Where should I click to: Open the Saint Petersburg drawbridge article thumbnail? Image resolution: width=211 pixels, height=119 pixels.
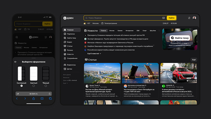coord(140,73)
